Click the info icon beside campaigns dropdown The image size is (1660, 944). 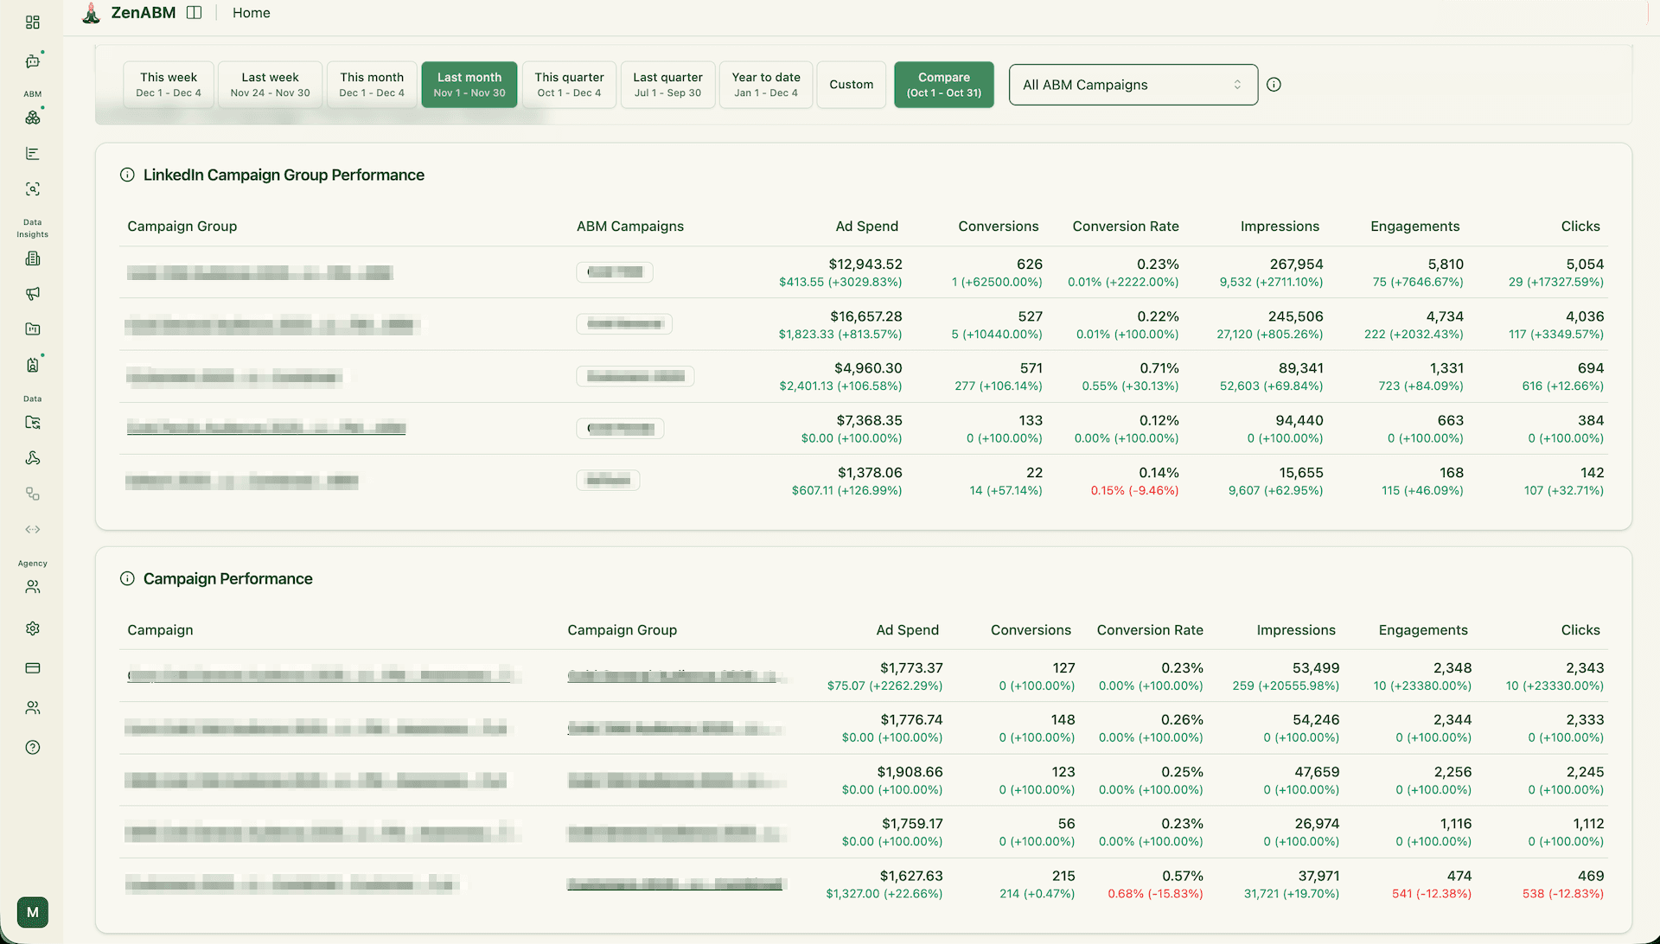pos(1274,85)
